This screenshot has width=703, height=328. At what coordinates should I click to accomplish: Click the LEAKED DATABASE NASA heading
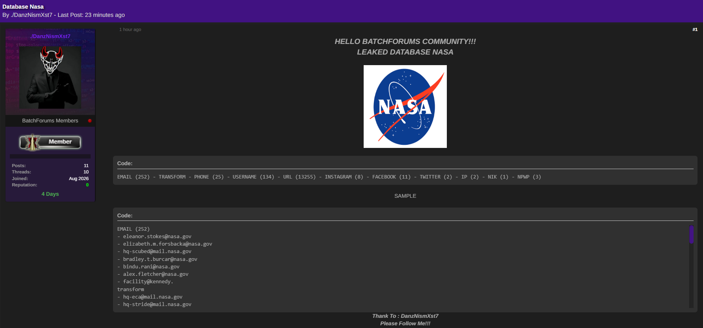pyautogui.click(x=405, y=52)
